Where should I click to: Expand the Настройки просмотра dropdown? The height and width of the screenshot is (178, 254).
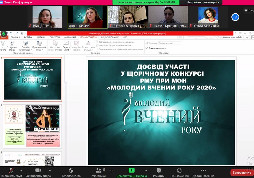pos(203,2)
